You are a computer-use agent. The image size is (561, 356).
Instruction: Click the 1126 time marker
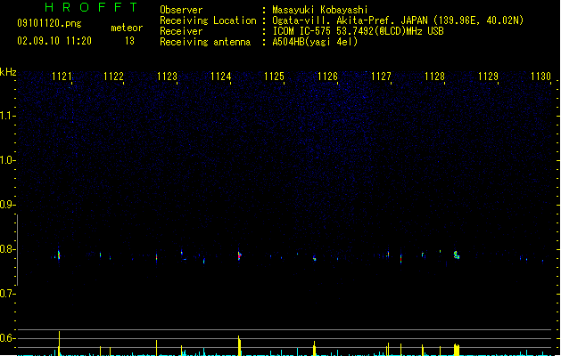click(327, 77)
